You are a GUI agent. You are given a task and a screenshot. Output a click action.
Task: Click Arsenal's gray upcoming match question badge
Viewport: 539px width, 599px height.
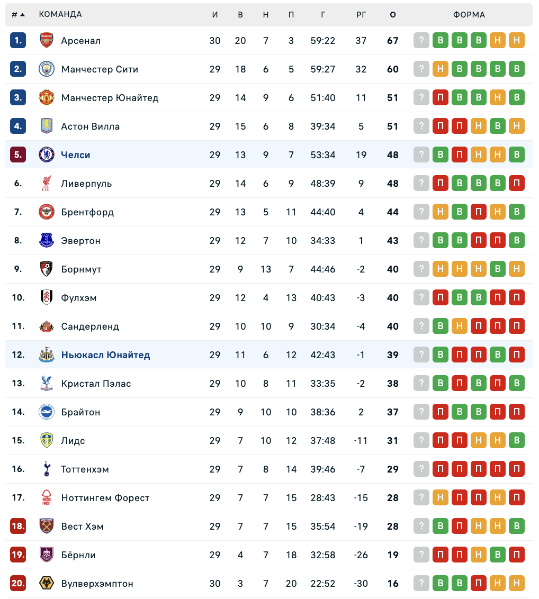[x=421, y=41]
